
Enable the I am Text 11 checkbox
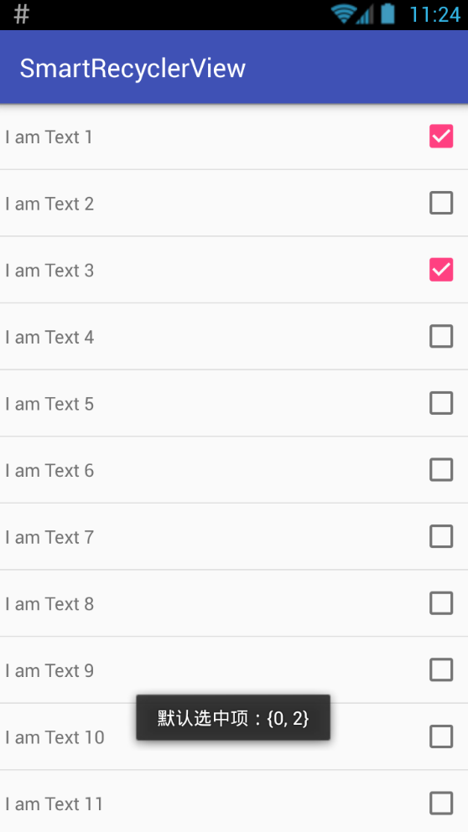pyautogui.click(x=441, y=804)
